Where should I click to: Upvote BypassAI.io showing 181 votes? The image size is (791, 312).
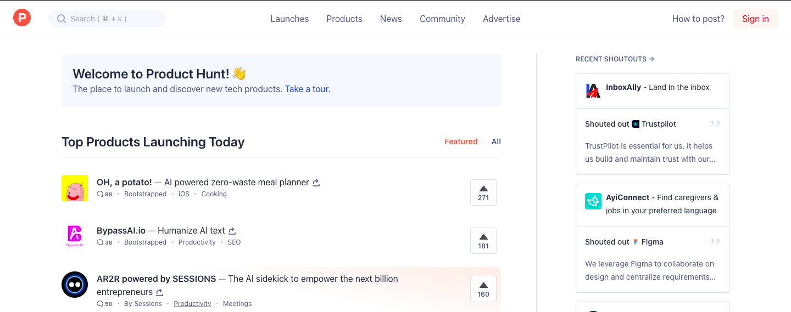coord(483,241)
